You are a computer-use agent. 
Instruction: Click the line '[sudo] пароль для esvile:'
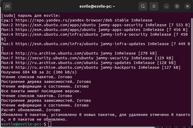click(x=31, y=15)
